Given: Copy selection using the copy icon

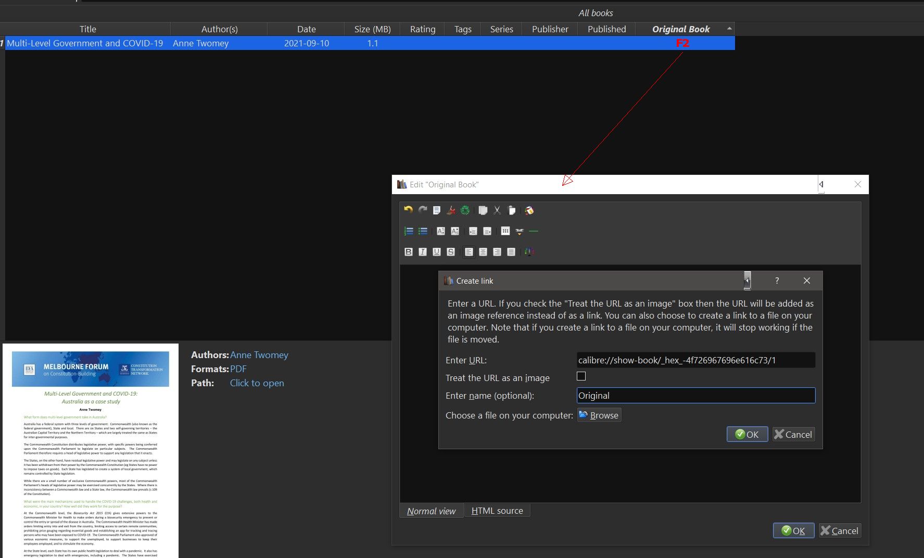Looking at the screenshot, I should click(x=483, y=210).
